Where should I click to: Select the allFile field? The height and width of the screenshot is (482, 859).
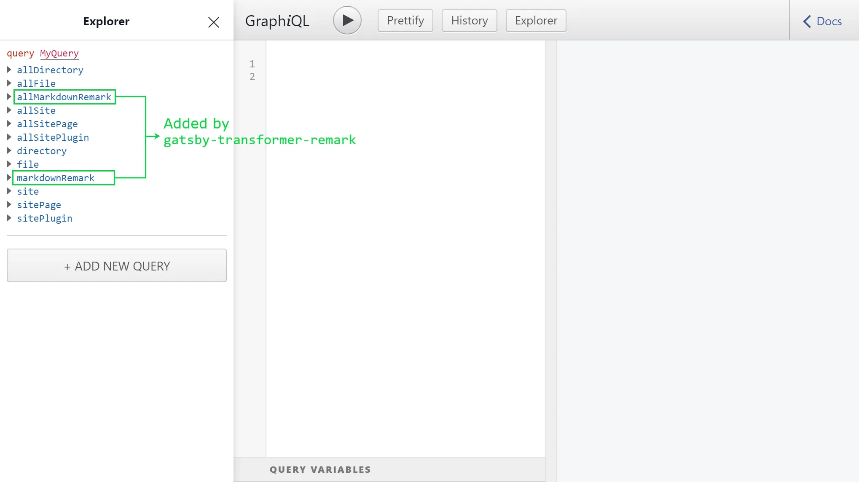[x=36, y=83]
